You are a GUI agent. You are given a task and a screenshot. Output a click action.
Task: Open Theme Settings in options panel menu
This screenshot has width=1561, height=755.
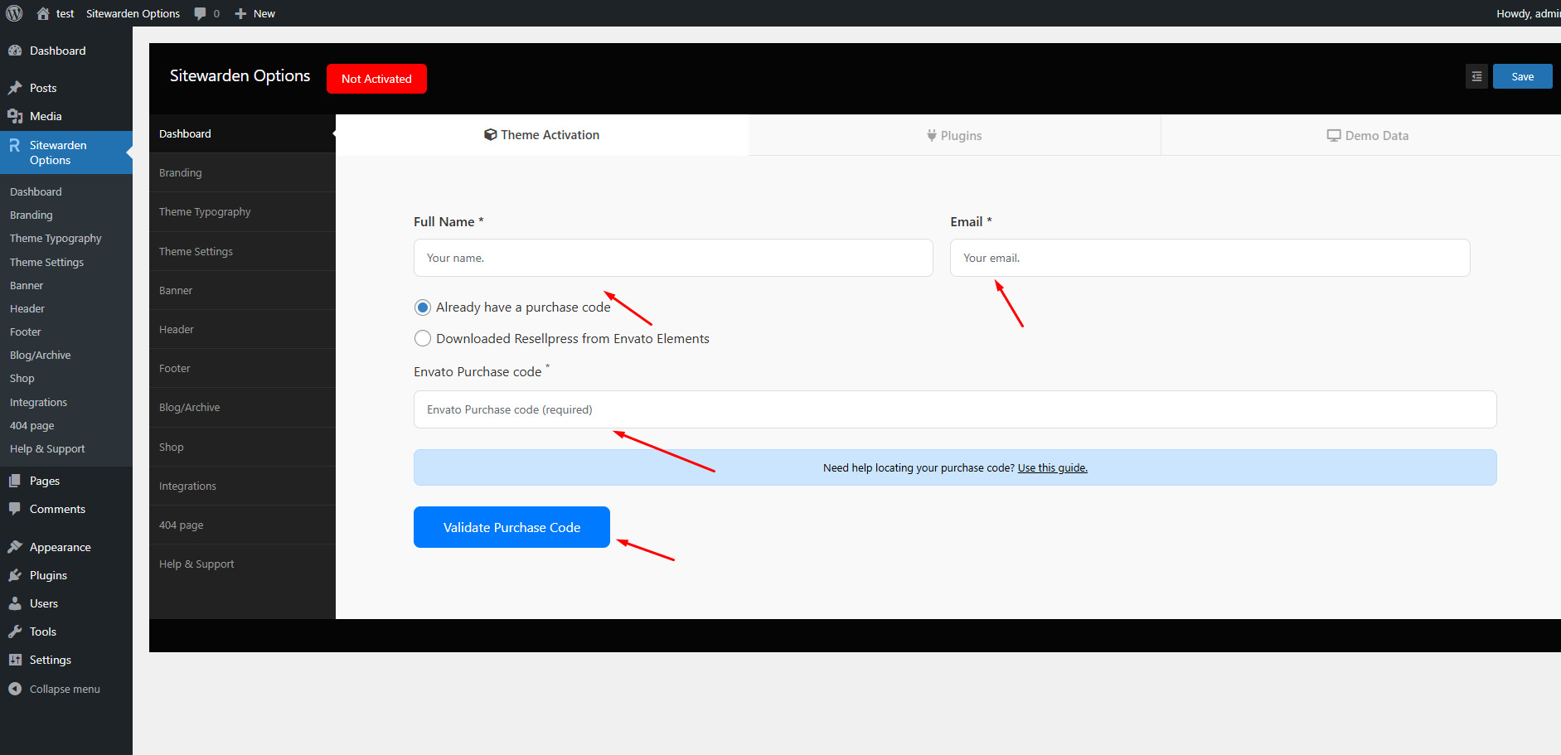coord(242,251)
